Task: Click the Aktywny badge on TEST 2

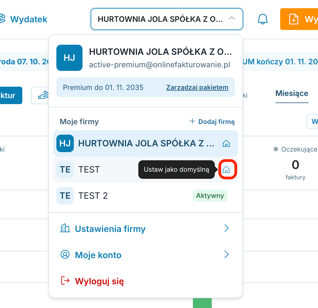Action: click(210, 196)
